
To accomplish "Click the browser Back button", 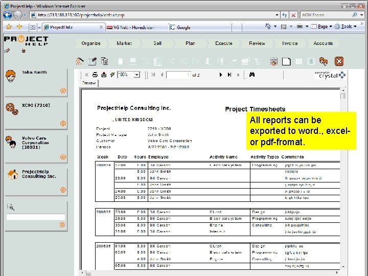I will click(x=8, y=15).
